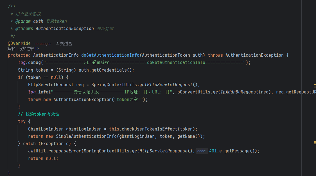Click the method name doGetAuthenticationInfo
316x176 pixels.
pos(110,55)
